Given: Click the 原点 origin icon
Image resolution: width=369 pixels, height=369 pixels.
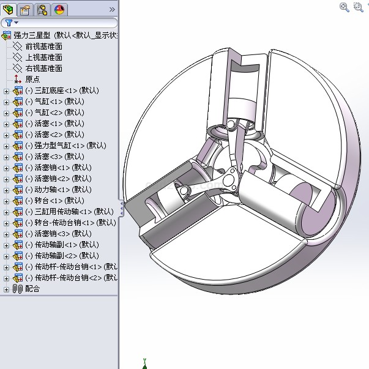Looking at the screenshot, I should pos(17,80).
